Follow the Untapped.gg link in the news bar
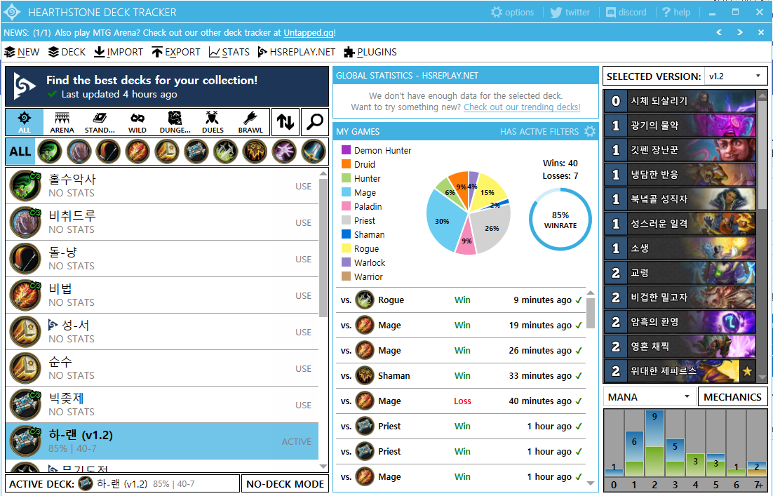This screenshot has height=496, width=773. [309, 33]
